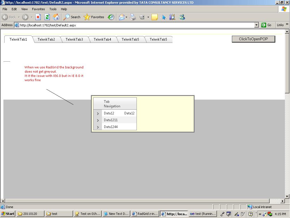Image resolution: width=290 pixels, height=218 pixels.
Task: Click the ClickToOpenPOP button
Action: (253, 39)
